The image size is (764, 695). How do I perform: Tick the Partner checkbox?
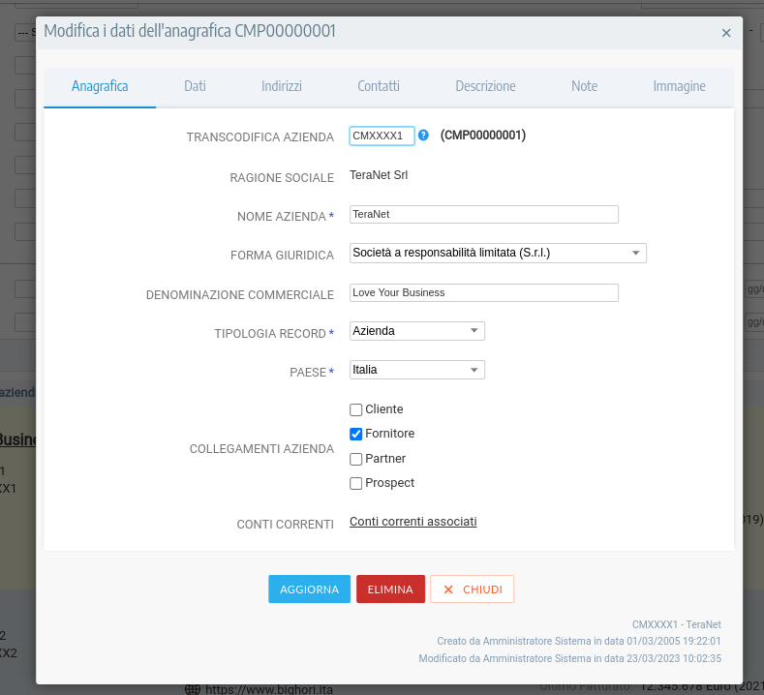click(356, 459)
